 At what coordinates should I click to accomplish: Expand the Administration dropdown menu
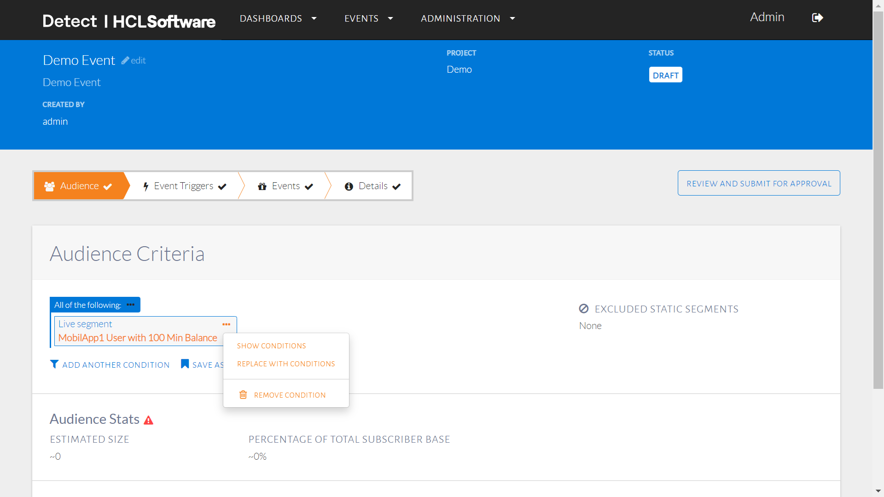click(x=467, y=18)
